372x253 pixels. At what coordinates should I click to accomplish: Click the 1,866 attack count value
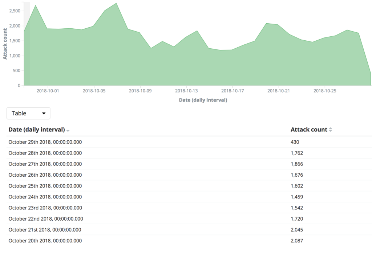[x=297, y=164]
